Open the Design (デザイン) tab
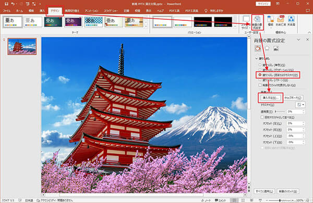This screenshot has height=203, width=313. click(x=55, y=11)
